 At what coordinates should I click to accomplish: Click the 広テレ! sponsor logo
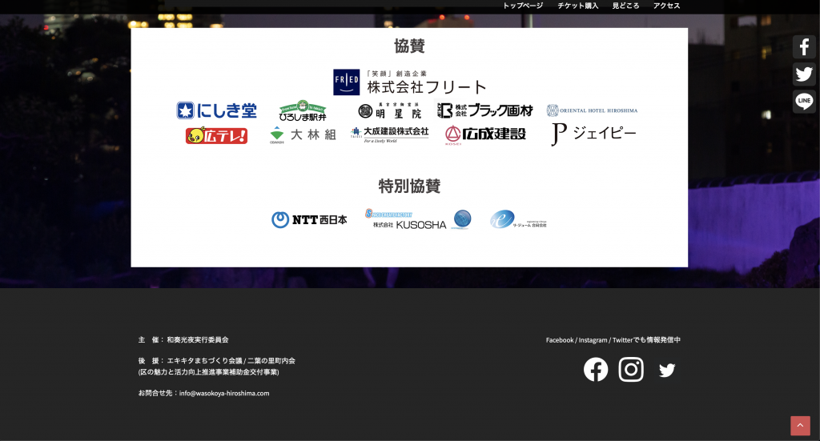click(216, 135)
